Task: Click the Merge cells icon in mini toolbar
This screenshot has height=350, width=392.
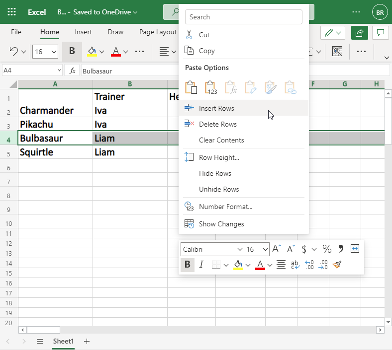Action: pyautogui.click(x=355, y=249)
